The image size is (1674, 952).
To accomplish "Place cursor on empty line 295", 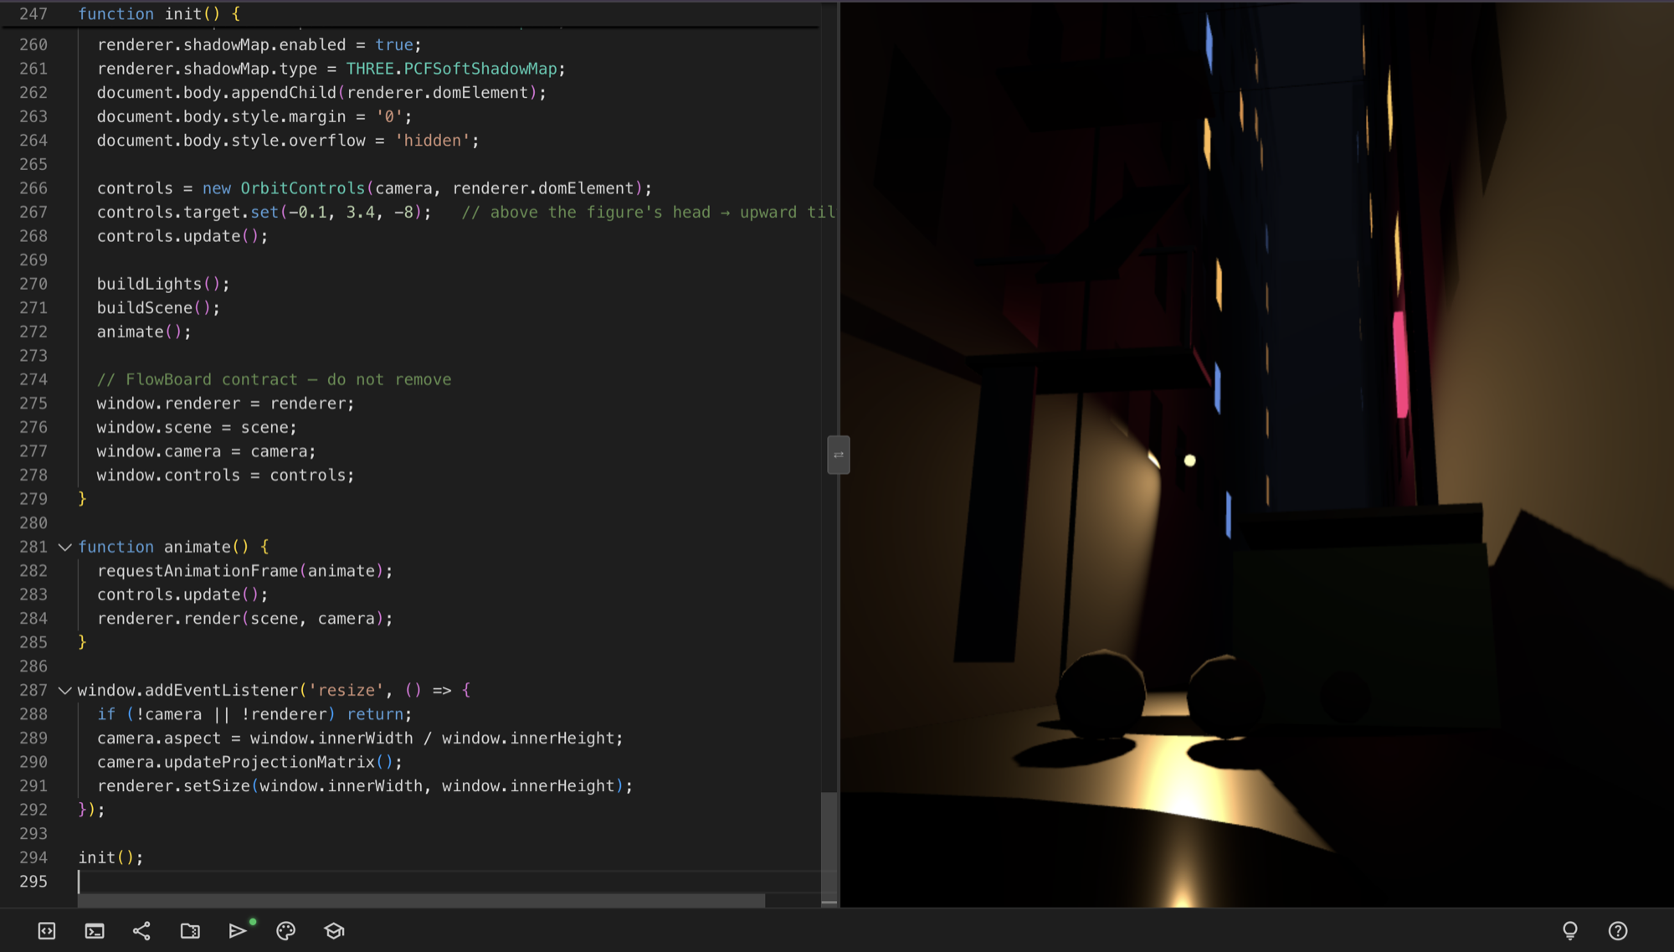I will tap(449, 882).
